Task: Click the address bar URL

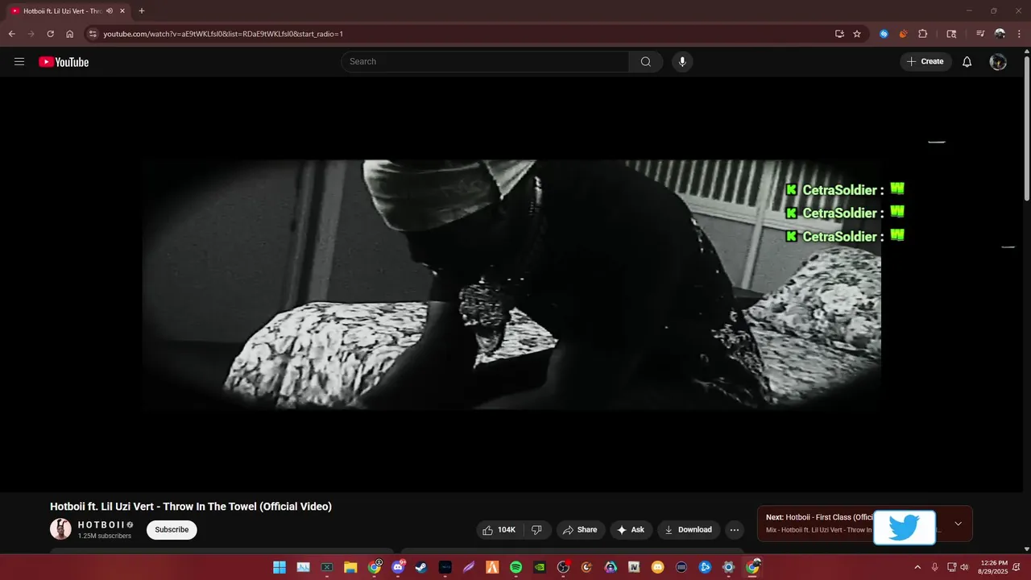Action: pos(223,34)
